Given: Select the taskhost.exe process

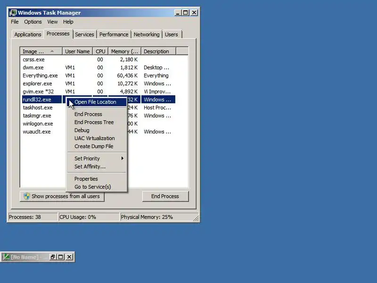Looking at the screenshot, I should (x=38, y=108).
